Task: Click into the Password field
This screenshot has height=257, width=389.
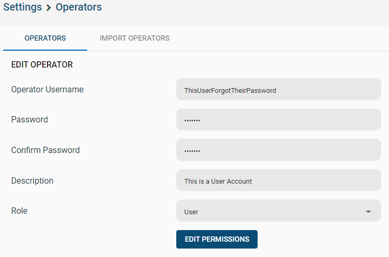Action: coord(278,120)
